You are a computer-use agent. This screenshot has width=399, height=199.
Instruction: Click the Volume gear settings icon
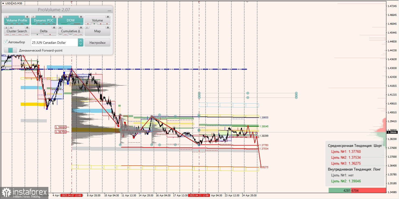[x=108, y=17]
